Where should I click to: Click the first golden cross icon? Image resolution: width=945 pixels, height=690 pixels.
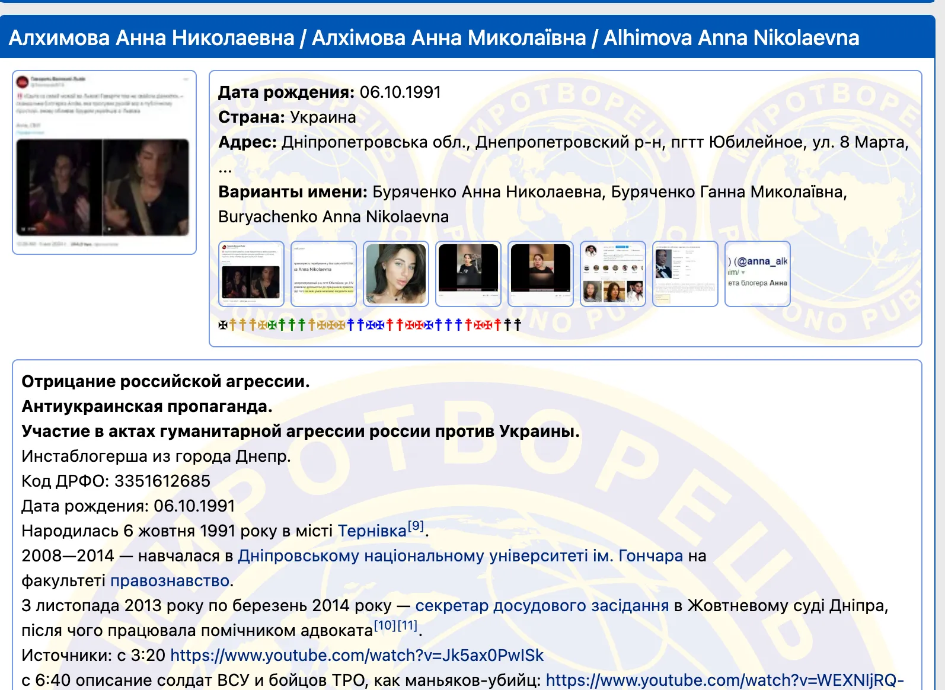(x=233, y=325)
